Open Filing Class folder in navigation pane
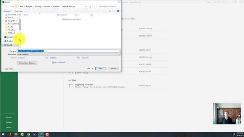244x137 pixels. point(12,30)
